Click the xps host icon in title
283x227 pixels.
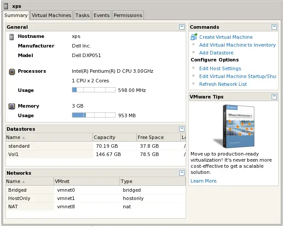pyautogui.click(x=6, y=6)
